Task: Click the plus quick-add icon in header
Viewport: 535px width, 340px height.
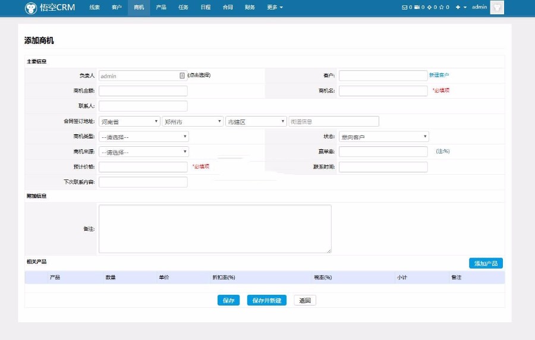Action: 458,7
